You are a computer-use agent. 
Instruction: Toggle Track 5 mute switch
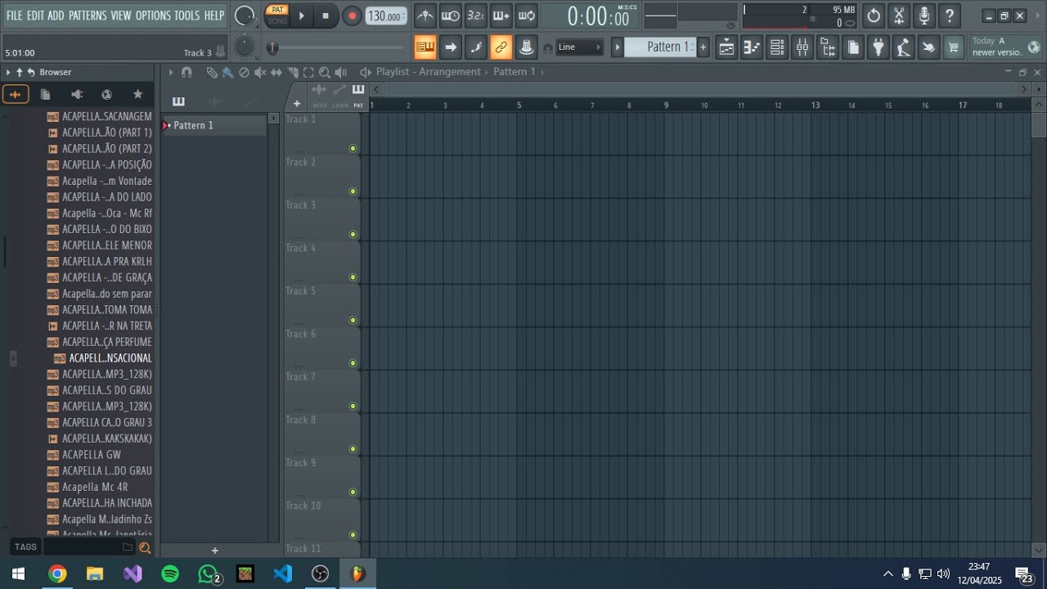click(353, 320)
